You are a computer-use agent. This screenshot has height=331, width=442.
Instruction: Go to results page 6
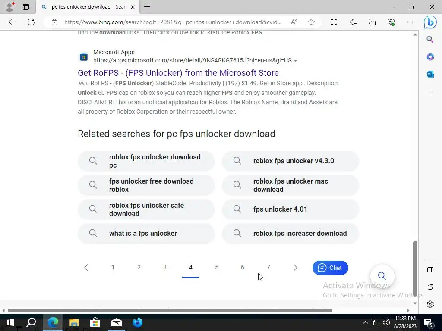(x=243, y=267)
